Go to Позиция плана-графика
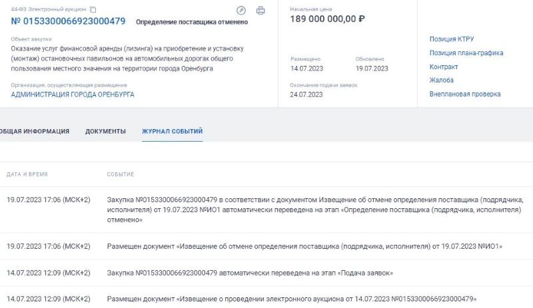This screenshot has width=533, height=308. [466, 53]
